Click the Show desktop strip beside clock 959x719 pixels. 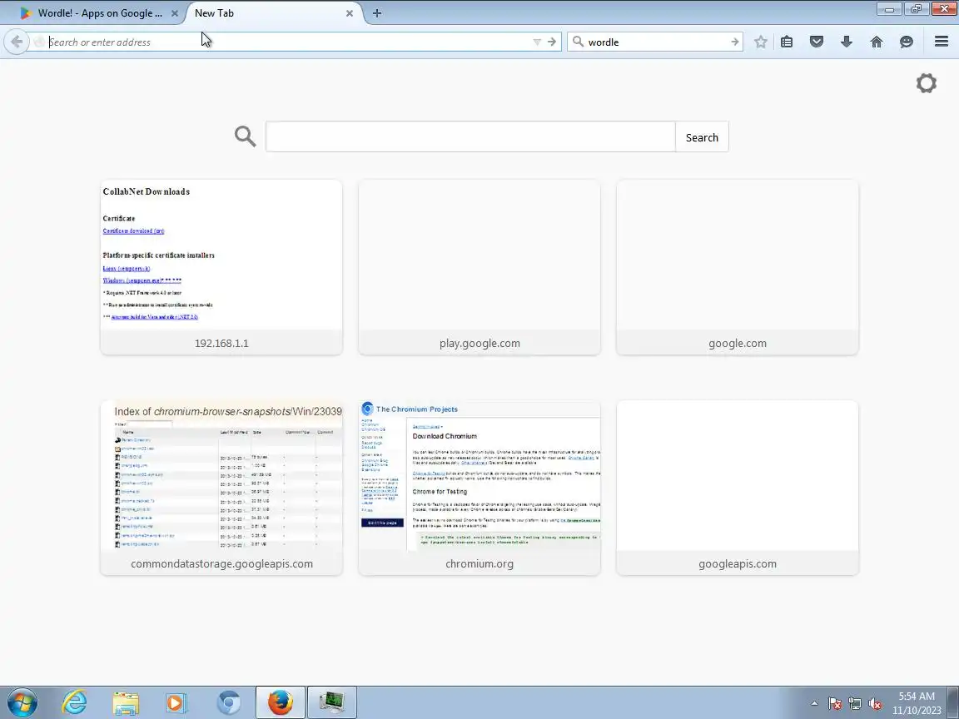[953, 703]
